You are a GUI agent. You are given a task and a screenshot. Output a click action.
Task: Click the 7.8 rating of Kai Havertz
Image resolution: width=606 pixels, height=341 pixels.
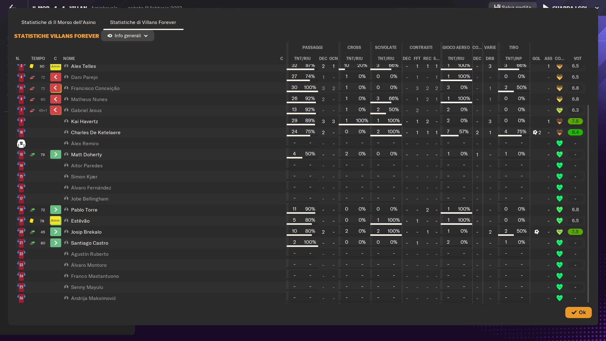point(575,121)
